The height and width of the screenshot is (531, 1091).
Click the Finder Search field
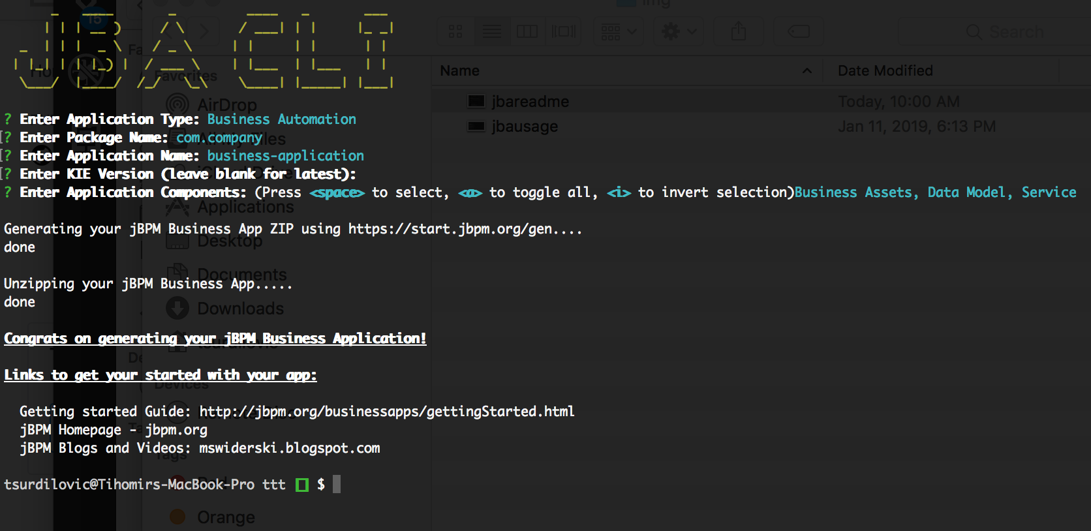click(1005, 31)
